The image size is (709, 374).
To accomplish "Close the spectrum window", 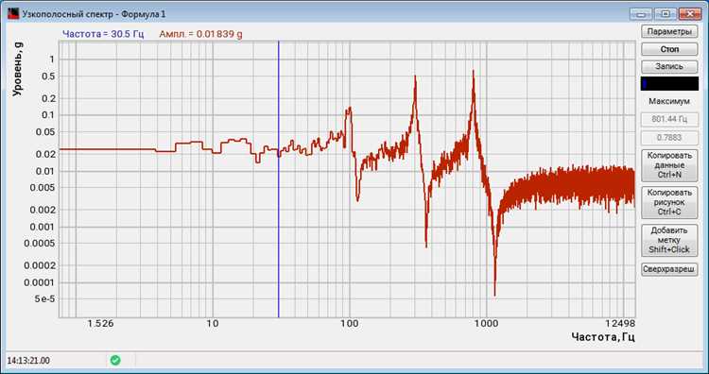I will (x=689, y=14).
